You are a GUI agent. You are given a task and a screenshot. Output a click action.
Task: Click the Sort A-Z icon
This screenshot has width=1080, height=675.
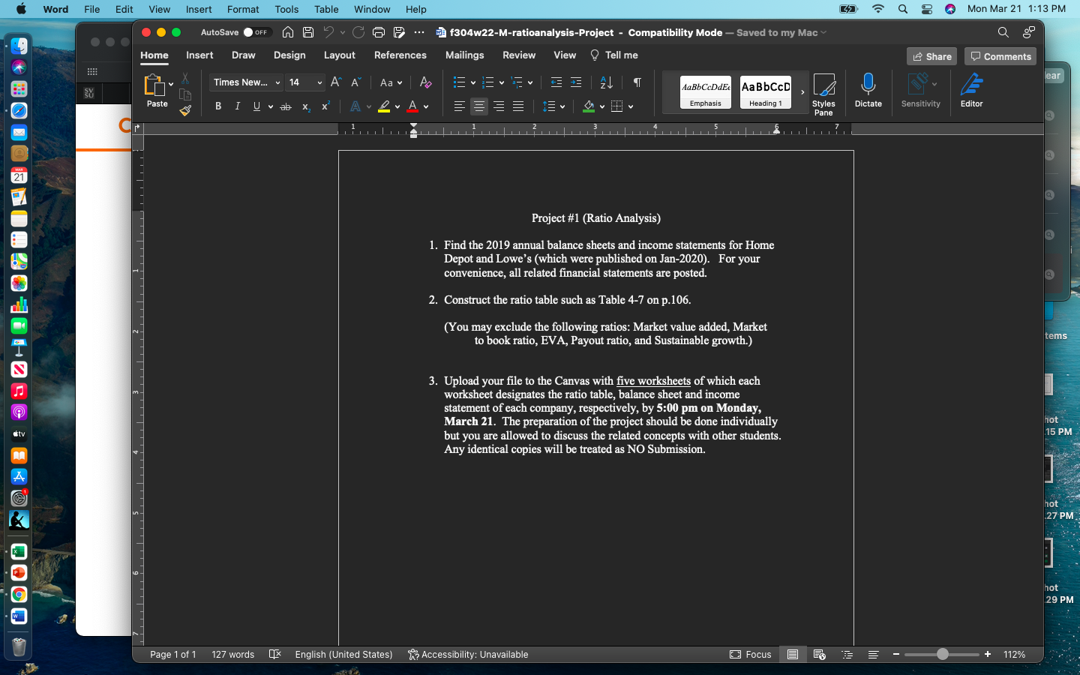pyautogui.click(x=606, y=82)
